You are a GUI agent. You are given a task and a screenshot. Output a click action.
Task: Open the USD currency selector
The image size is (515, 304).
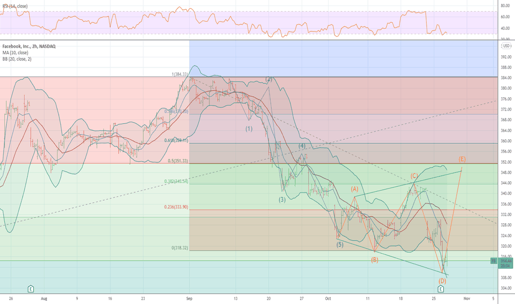506,46
